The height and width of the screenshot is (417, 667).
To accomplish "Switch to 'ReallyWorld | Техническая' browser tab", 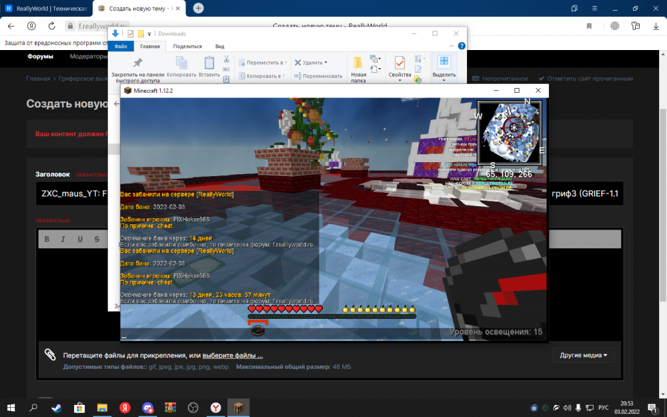I will (x=47, y=8).
